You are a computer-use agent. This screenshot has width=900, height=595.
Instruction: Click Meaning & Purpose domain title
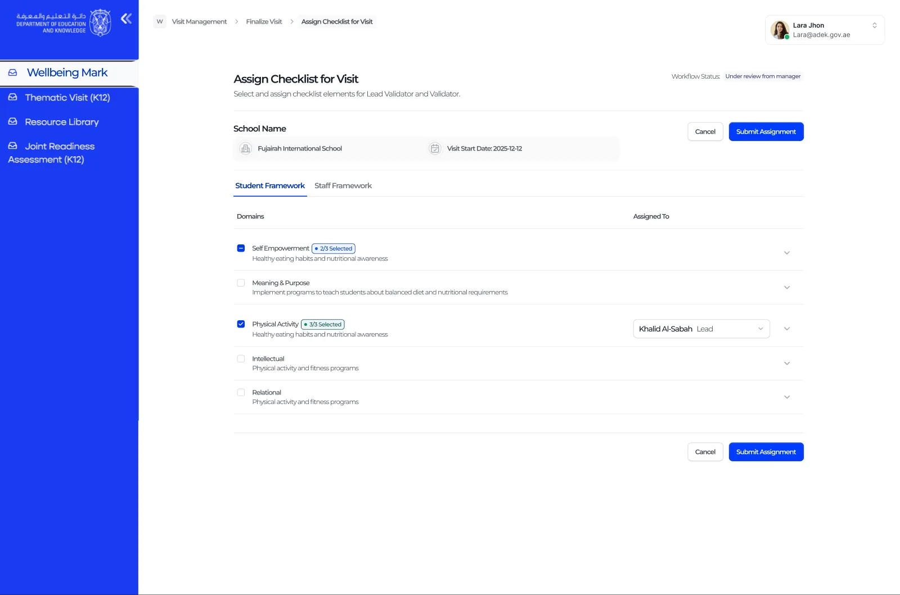click(281, 283)
